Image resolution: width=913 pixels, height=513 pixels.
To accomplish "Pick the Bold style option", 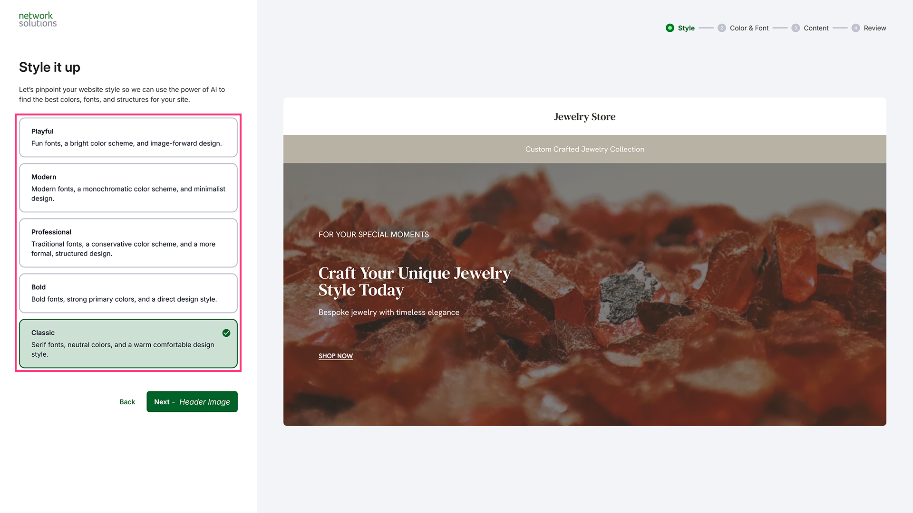I will pos(128,293).
